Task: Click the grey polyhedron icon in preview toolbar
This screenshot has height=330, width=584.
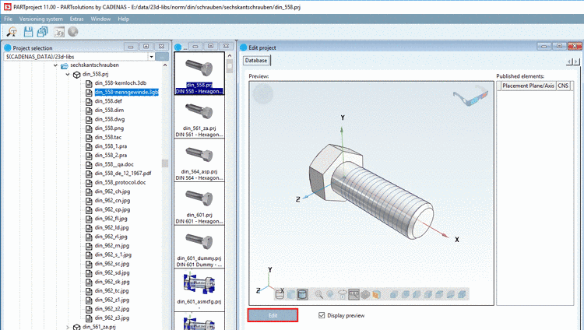Action: 365,295
